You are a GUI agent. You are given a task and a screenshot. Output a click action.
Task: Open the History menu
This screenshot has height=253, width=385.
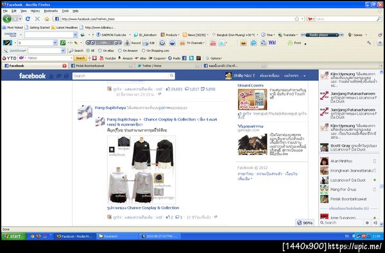(35, 11)
